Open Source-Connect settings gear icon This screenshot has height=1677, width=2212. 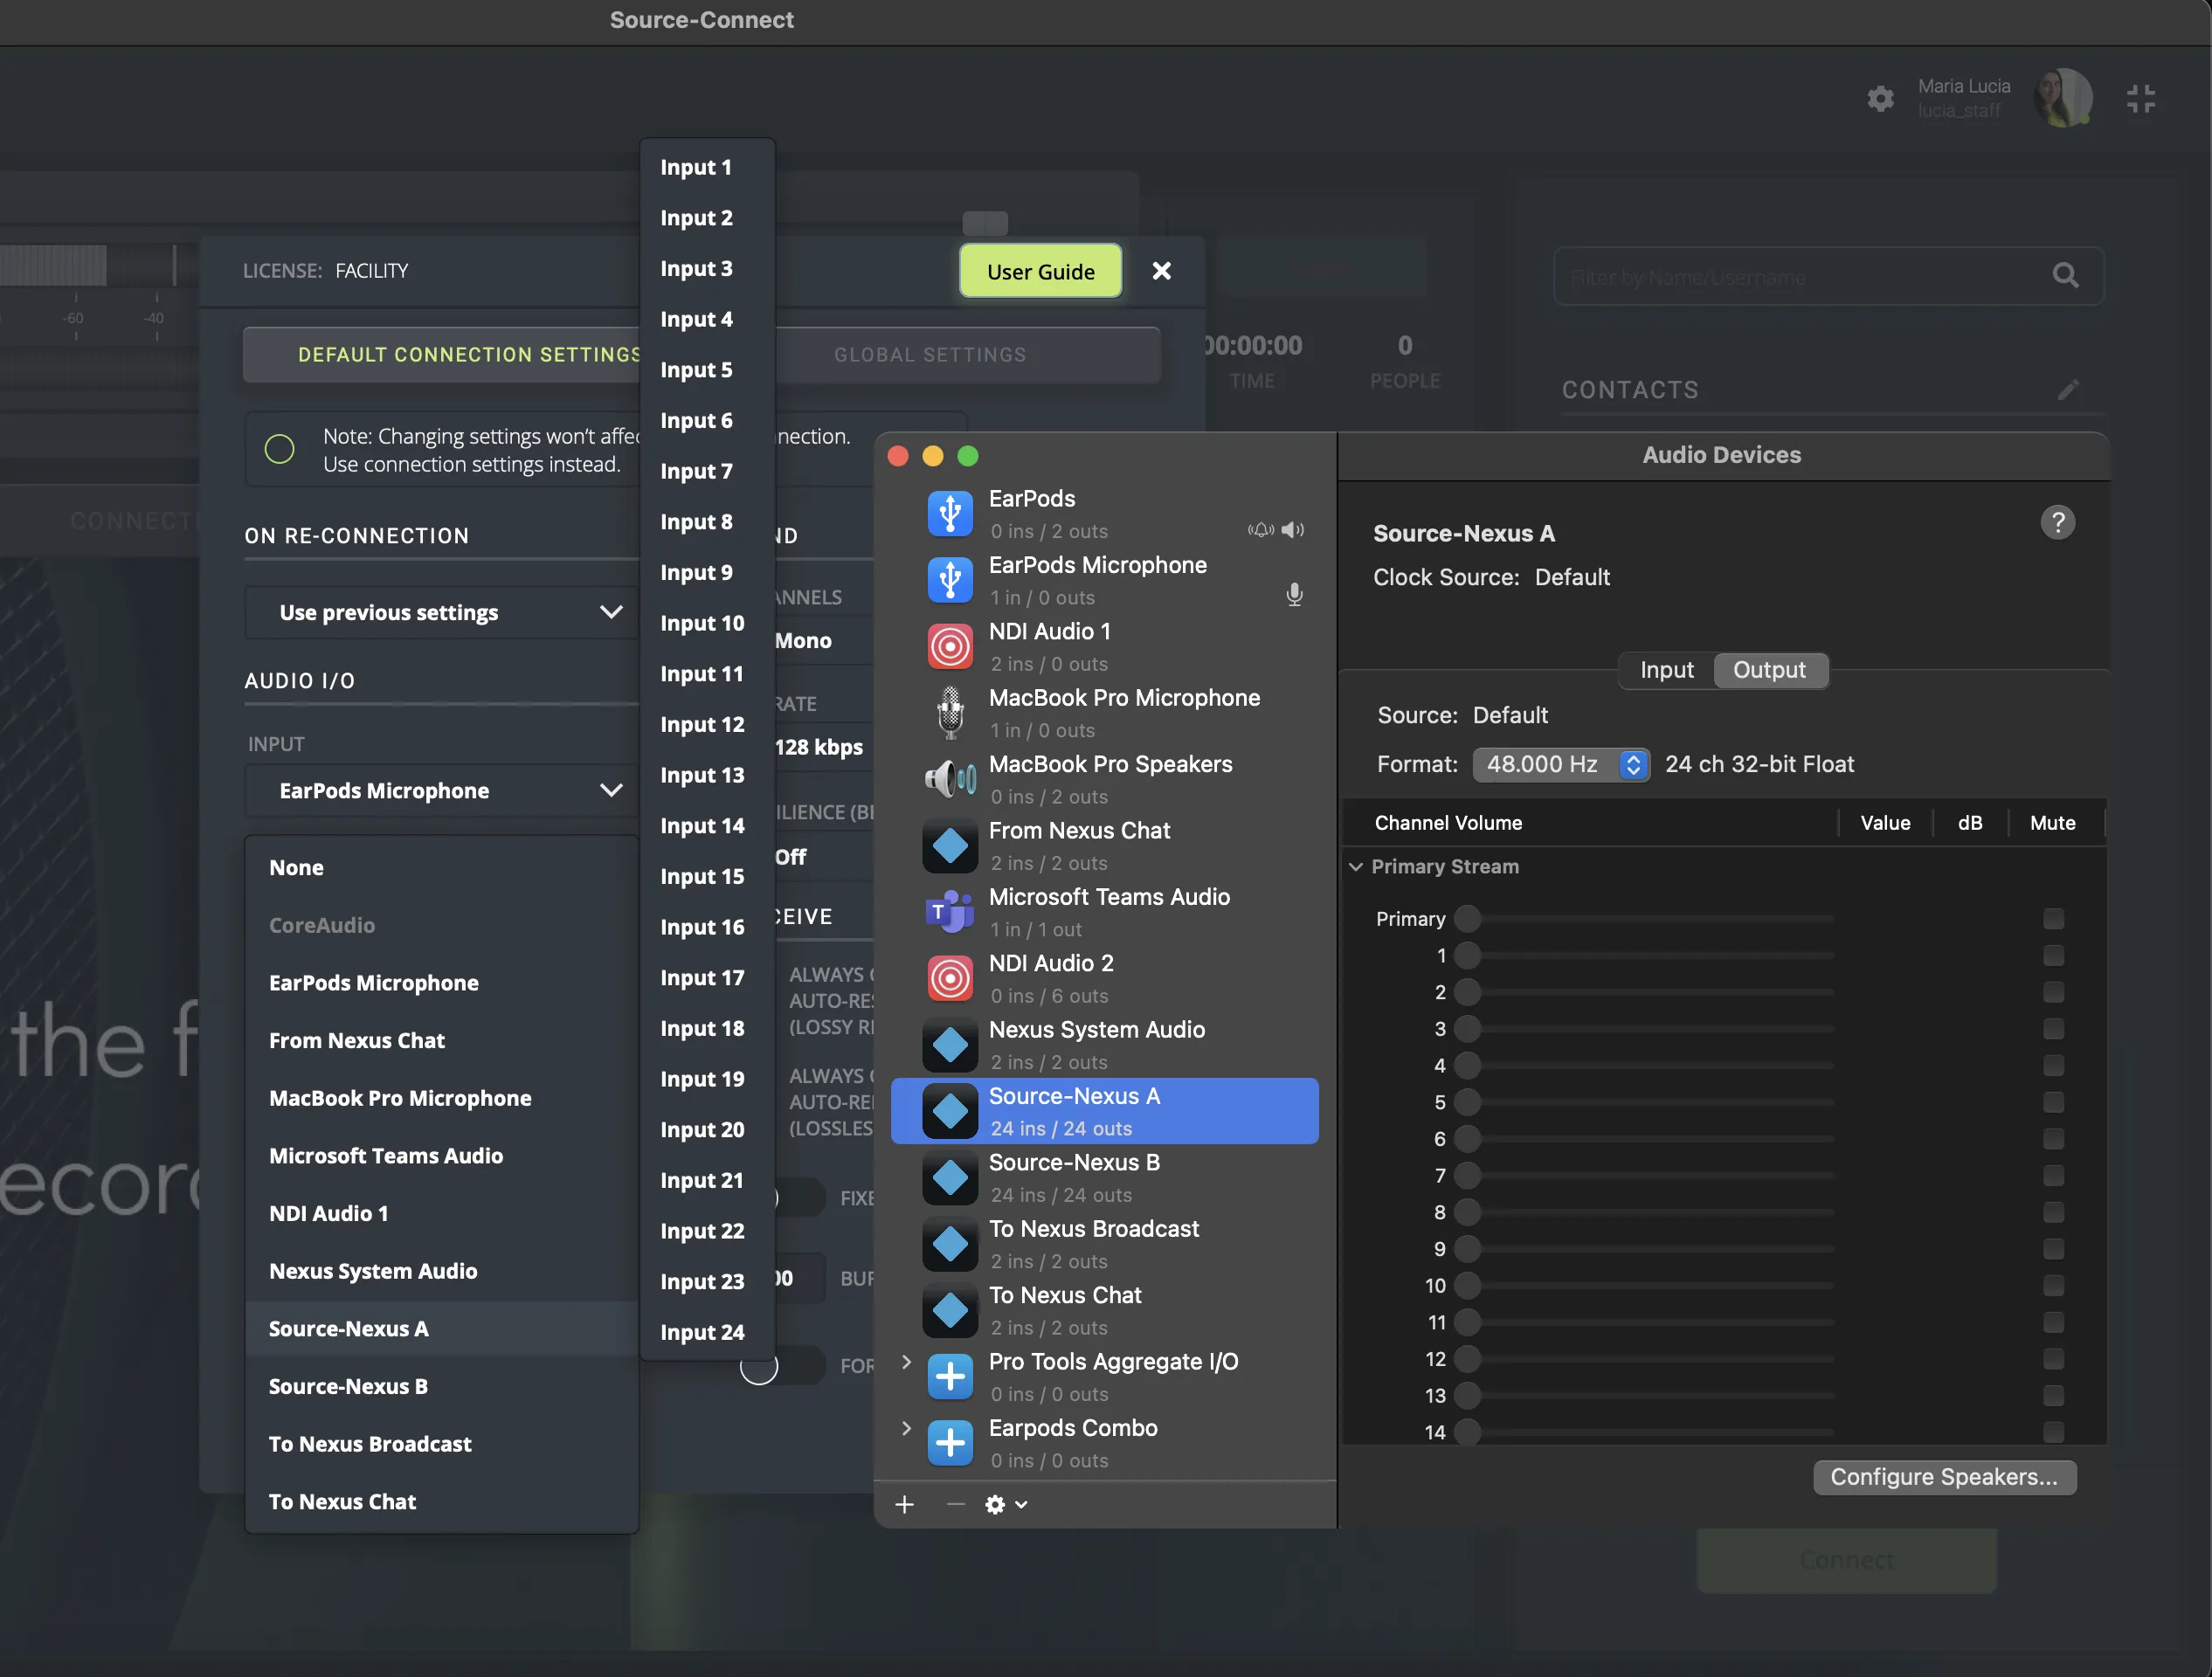(x=1880, y=98)
